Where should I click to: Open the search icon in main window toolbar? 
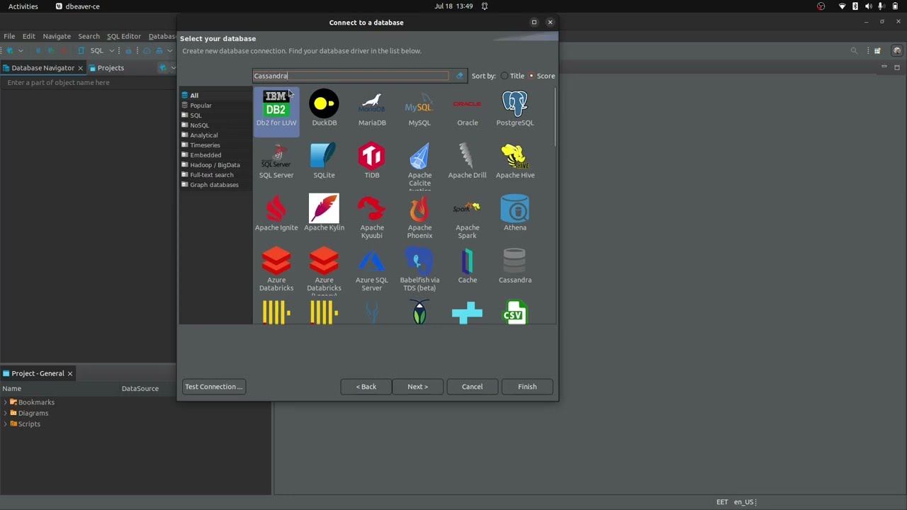(x=854, y=51)
